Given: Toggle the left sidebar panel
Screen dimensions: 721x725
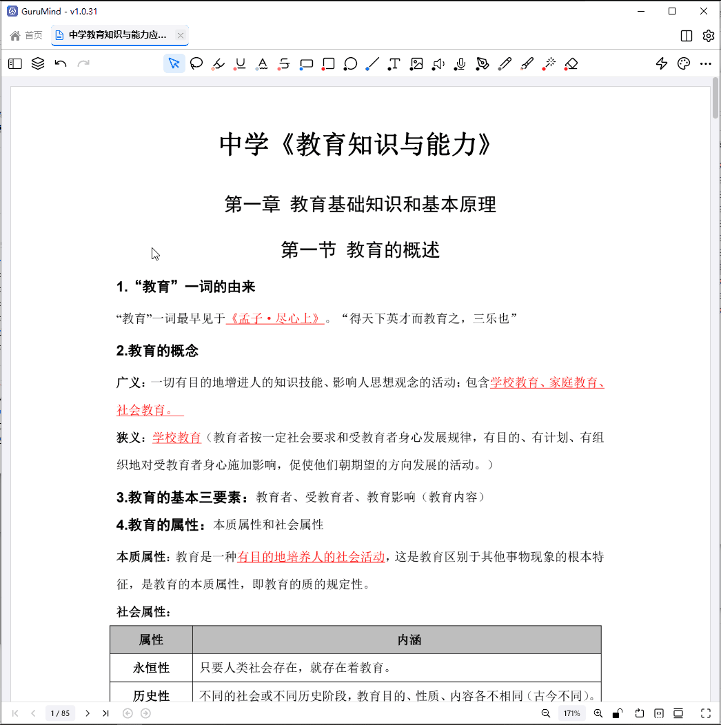Looking at the screenshot, I should pos(14,64).
